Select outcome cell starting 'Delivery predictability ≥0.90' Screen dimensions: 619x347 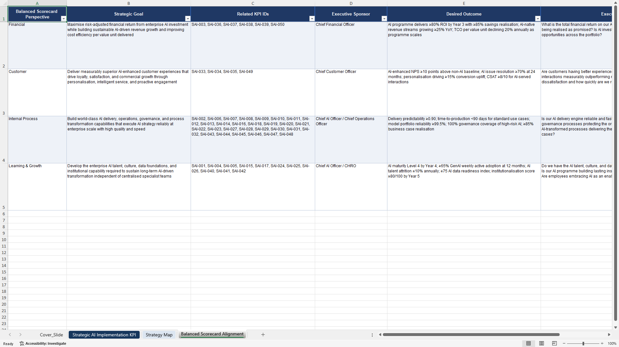464,139
